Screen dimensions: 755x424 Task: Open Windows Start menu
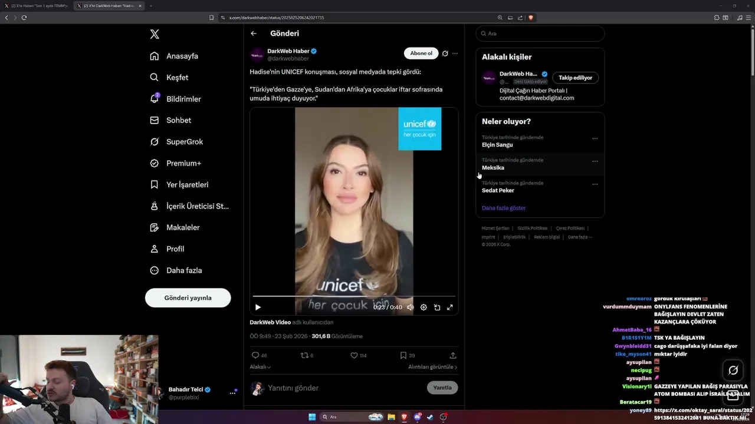tap(312, 417)
